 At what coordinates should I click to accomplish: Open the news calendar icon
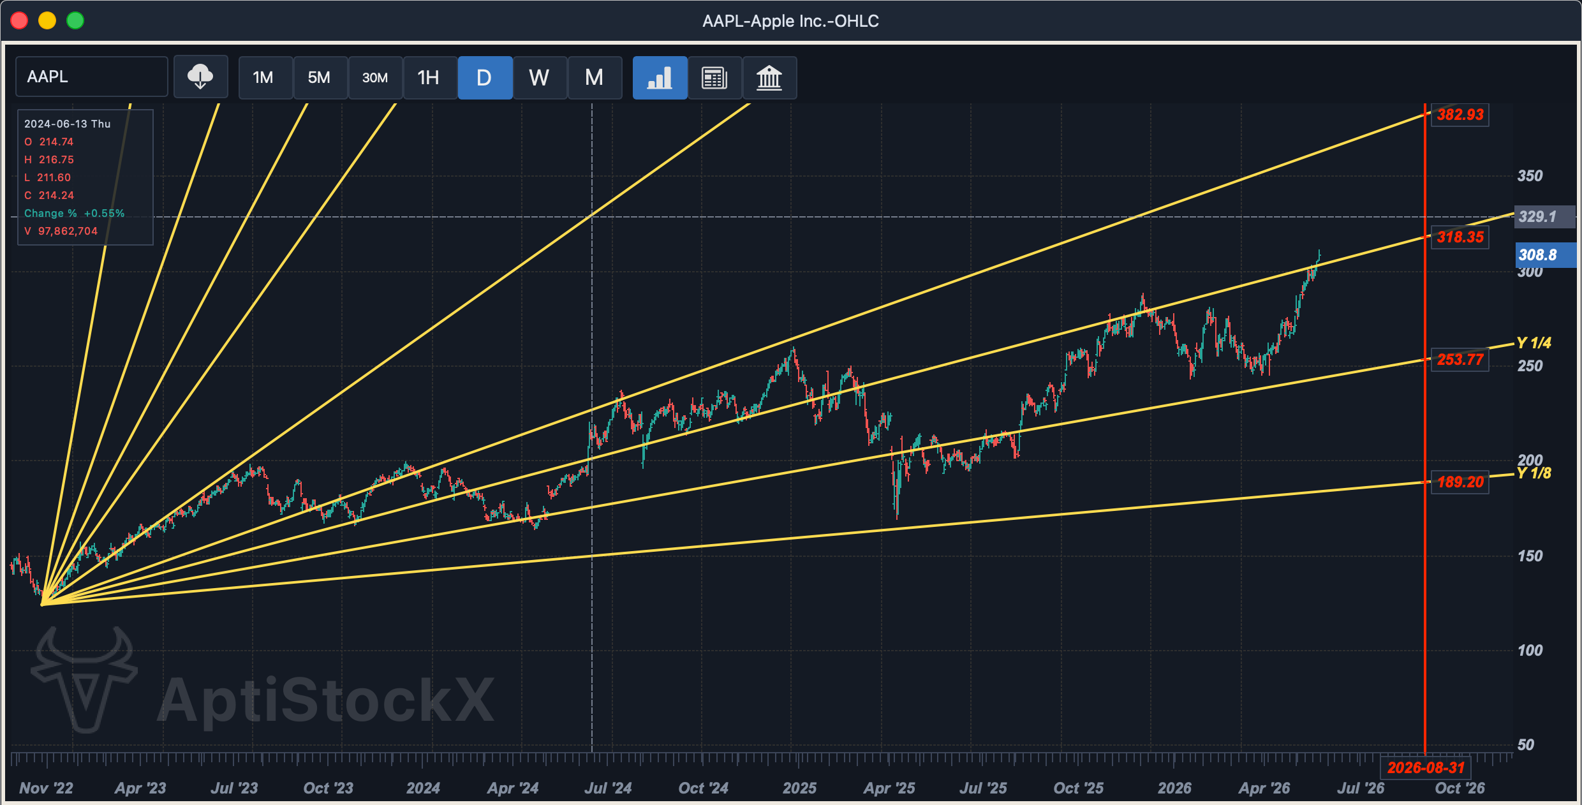tap(714, 77)
